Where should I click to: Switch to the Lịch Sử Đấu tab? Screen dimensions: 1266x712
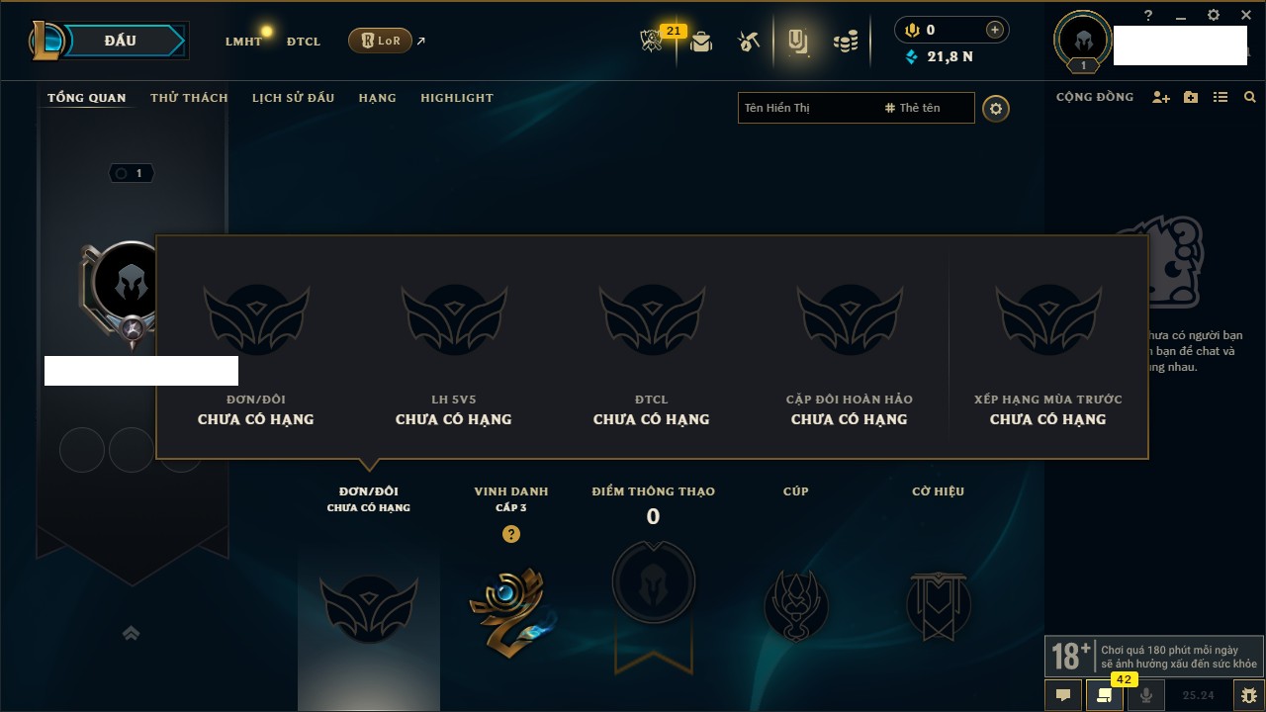[293, 98]
